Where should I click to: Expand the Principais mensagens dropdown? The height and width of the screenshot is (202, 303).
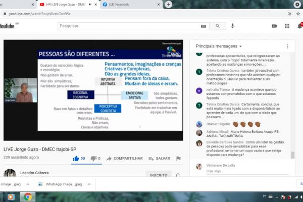click(240, 46)
